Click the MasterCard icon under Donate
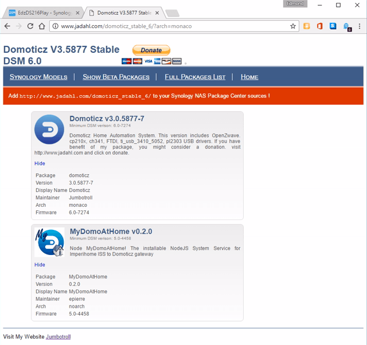Viewport: 367px width, 345px height. click(x=138, y=61)
